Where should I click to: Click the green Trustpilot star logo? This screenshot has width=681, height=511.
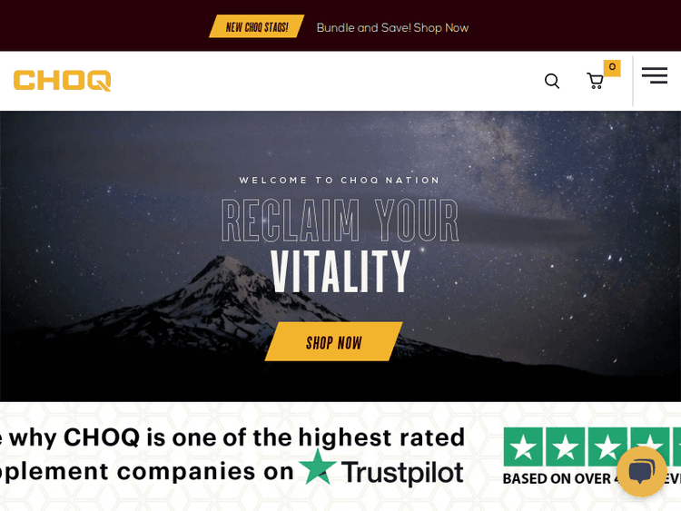coord(318,467)
